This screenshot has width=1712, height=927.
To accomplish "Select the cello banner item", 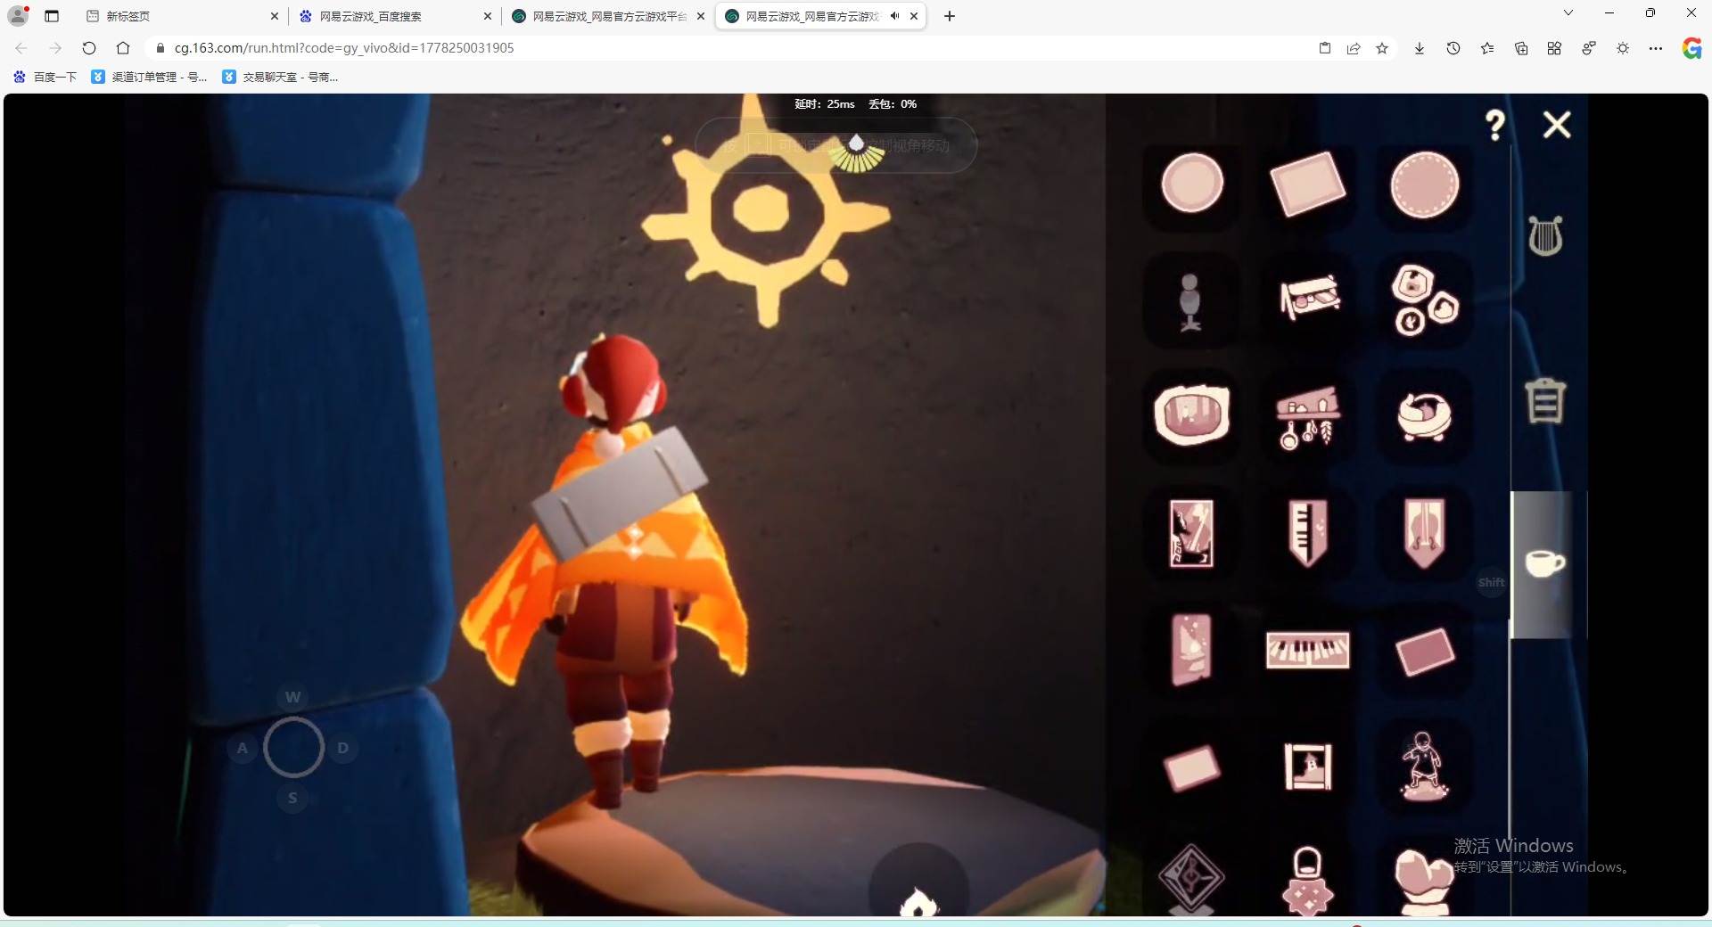I will coord(1424,533).
